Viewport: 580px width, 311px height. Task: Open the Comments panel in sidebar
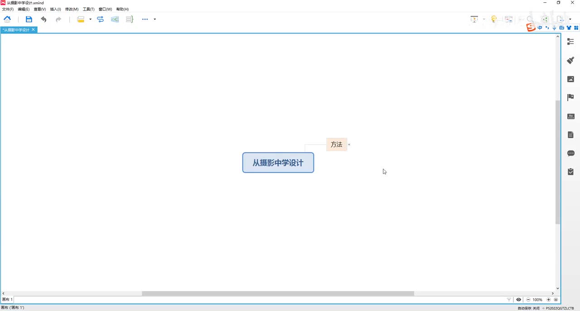point(570,153)
